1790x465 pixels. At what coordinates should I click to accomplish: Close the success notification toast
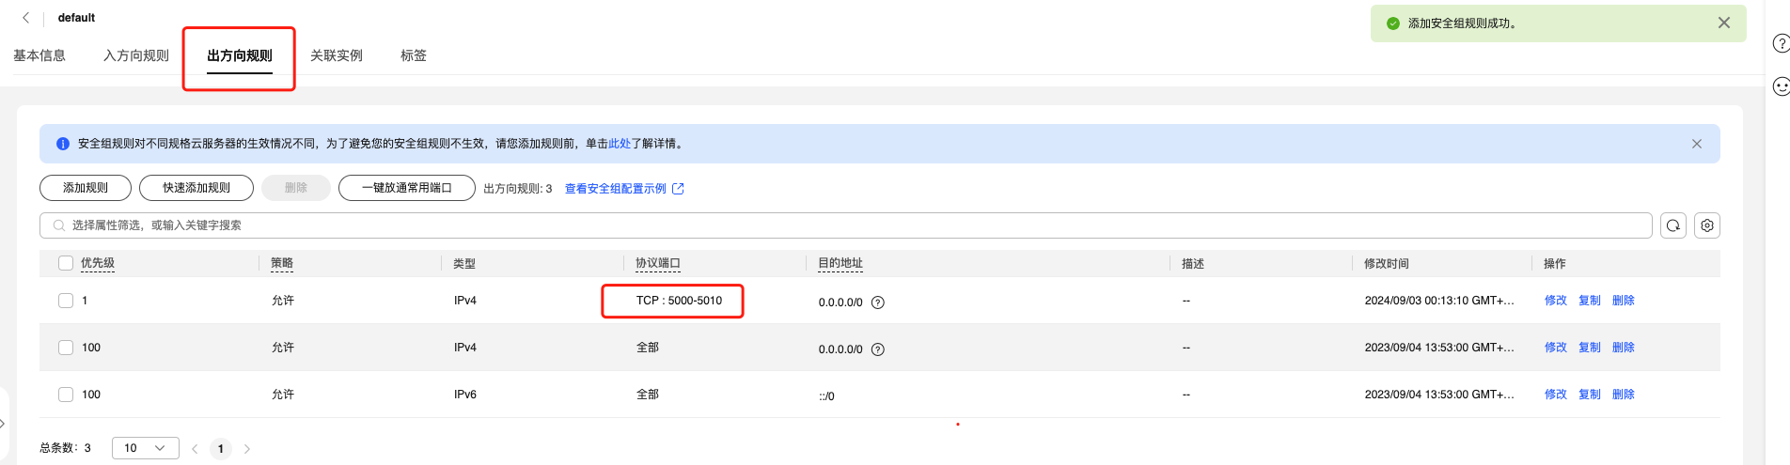[x=1723, y=23]
